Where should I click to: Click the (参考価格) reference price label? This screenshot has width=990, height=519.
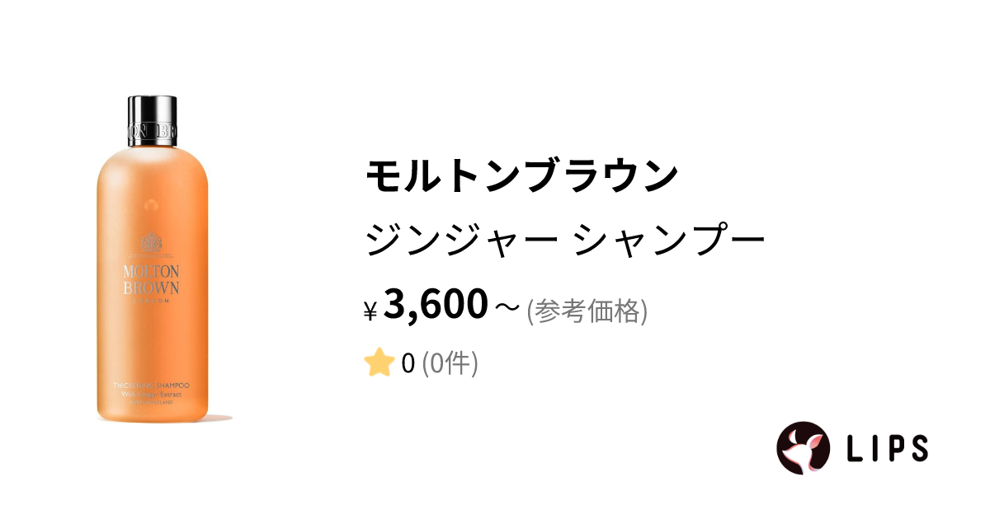point(587,310)
